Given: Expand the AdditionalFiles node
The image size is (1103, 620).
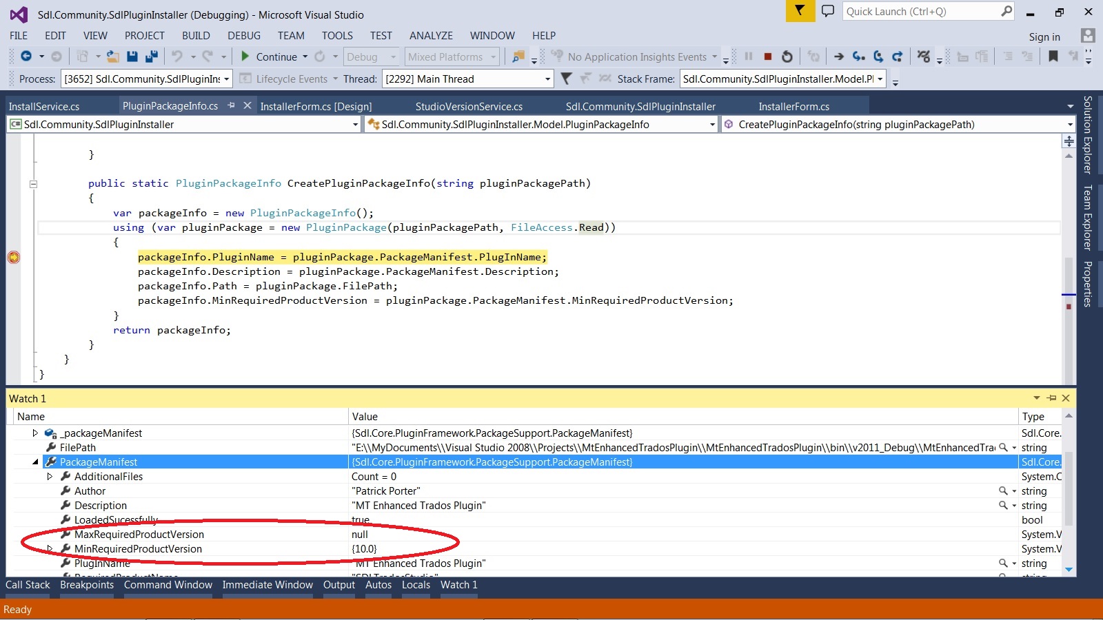Looking at the screenshot, I should click(50, 477).
